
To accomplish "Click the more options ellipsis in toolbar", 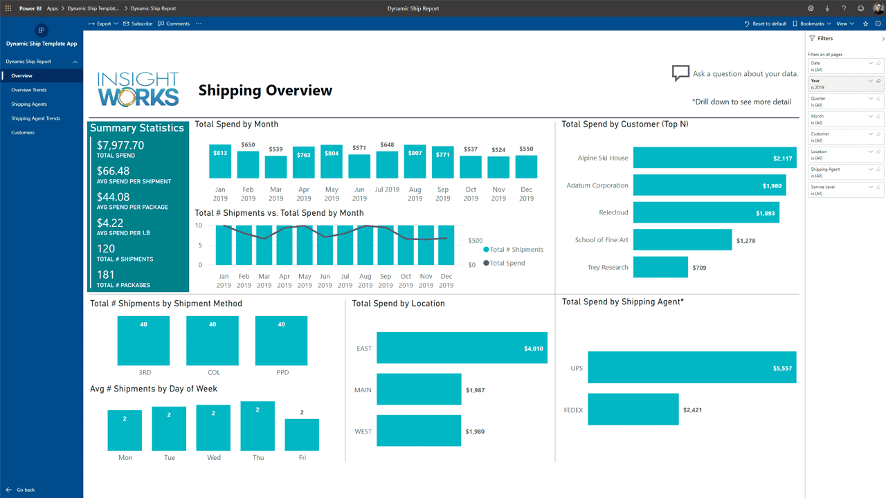I will 199,24.
